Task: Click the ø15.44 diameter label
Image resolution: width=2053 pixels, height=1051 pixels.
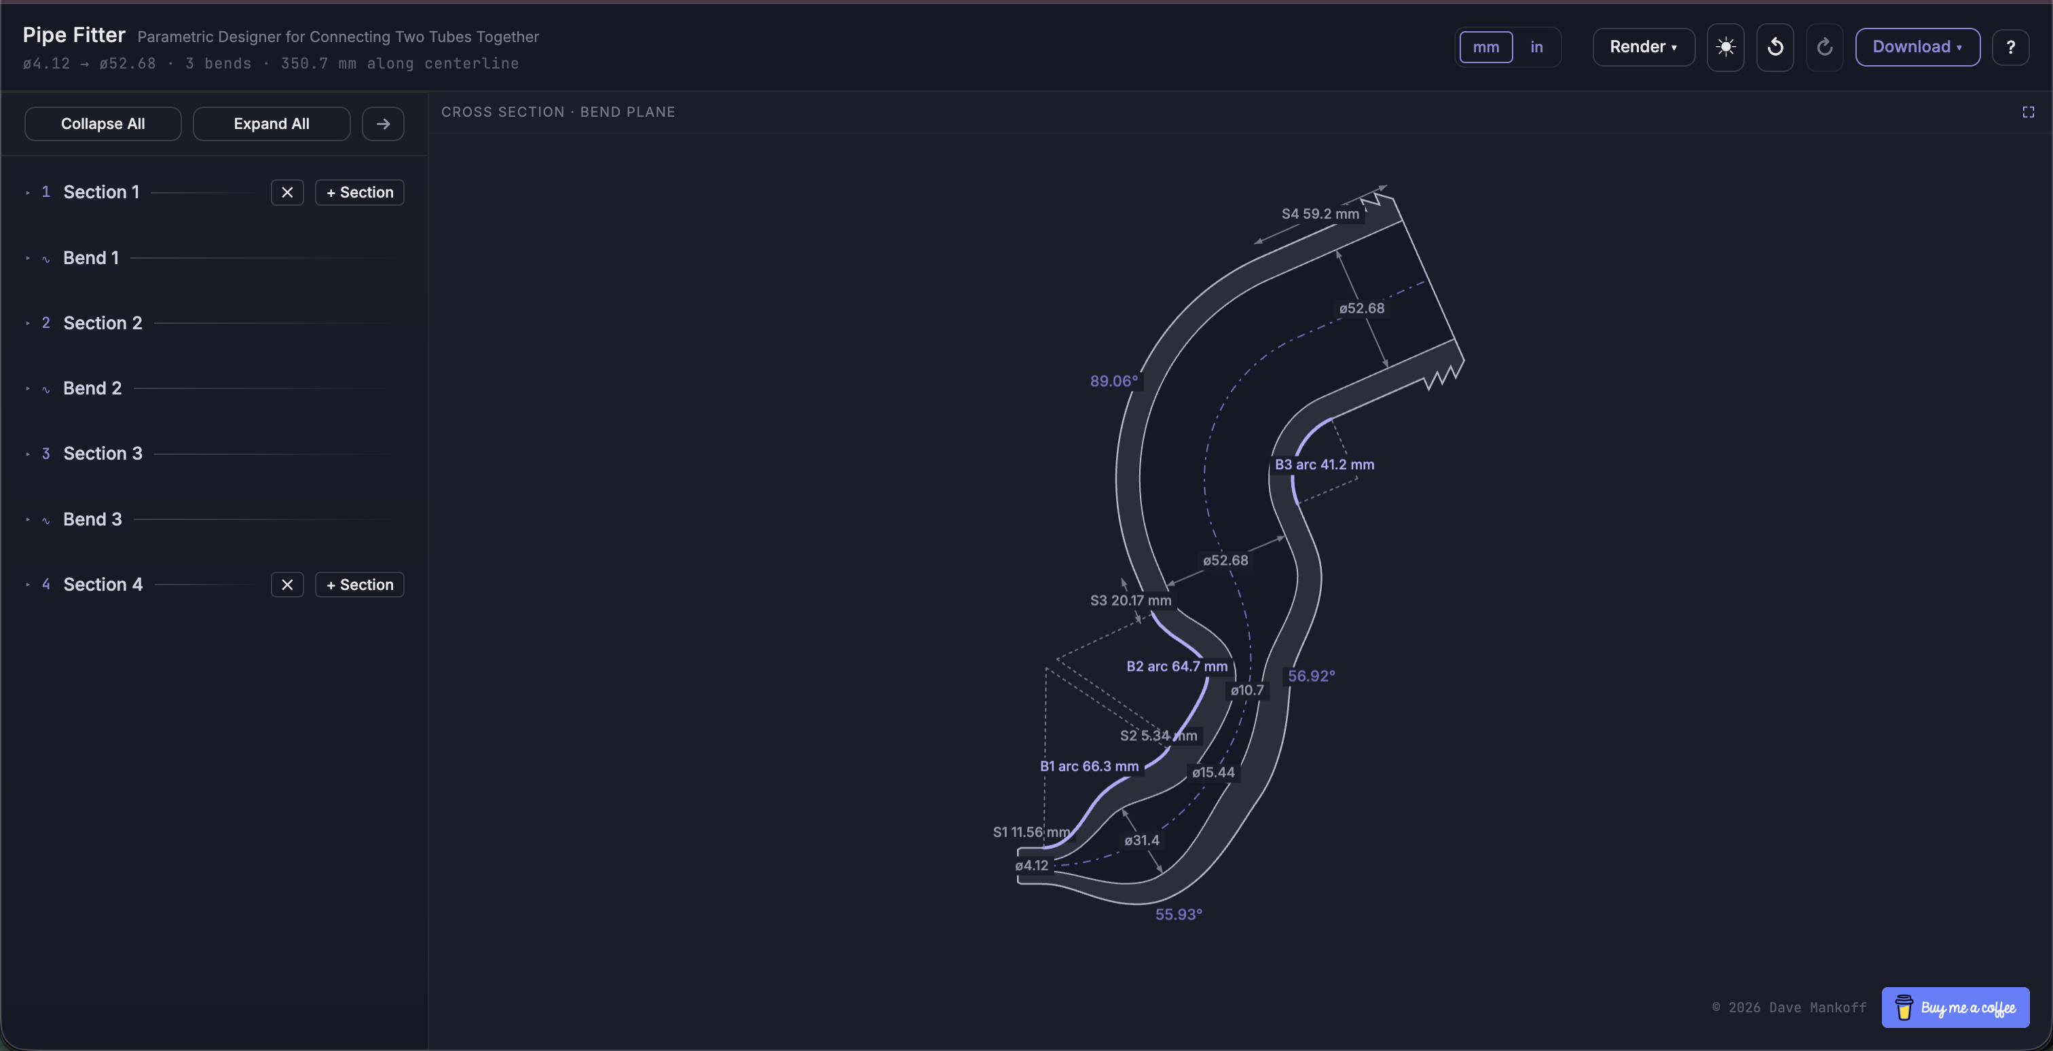Action: (1214, 772)
